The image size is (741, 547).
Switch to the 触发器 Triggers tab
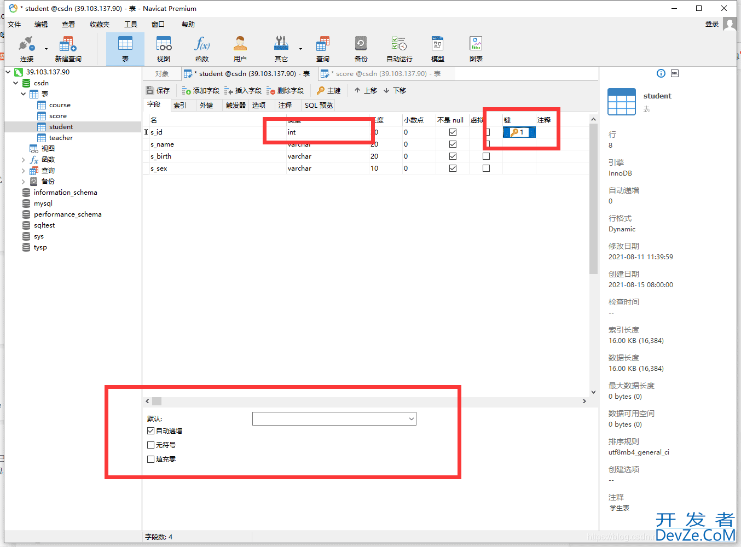[x=236, y=105]
